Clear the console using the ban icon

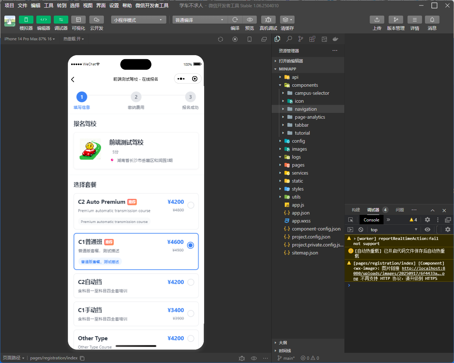click(x=361, y=229)
